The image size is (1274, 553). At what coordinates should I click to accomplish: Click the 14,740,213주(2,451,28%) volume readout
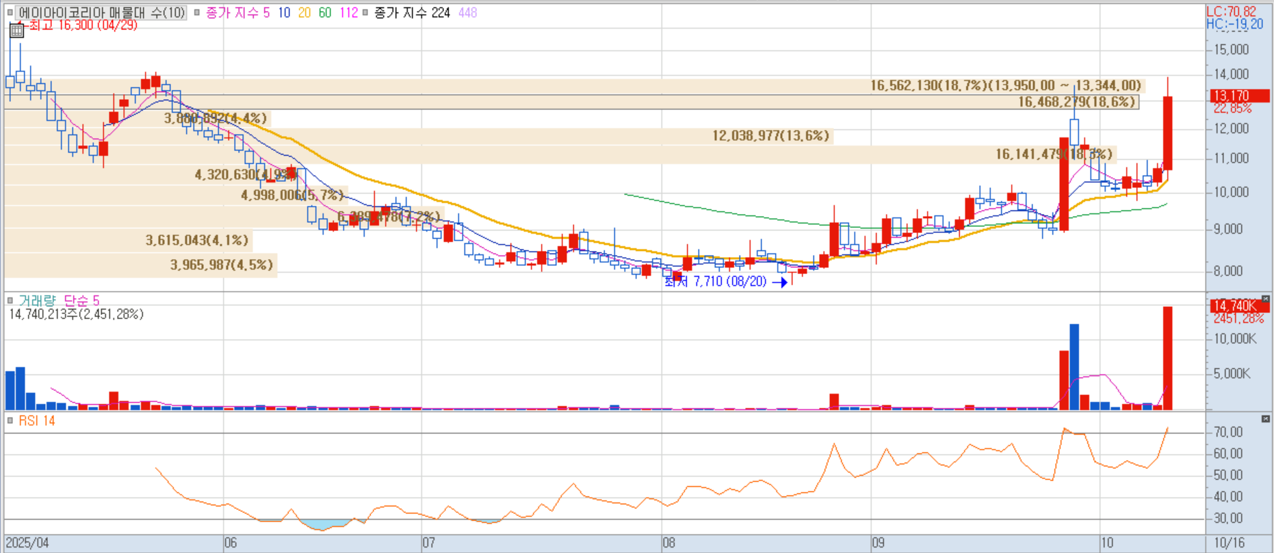(x=76, y=314)
